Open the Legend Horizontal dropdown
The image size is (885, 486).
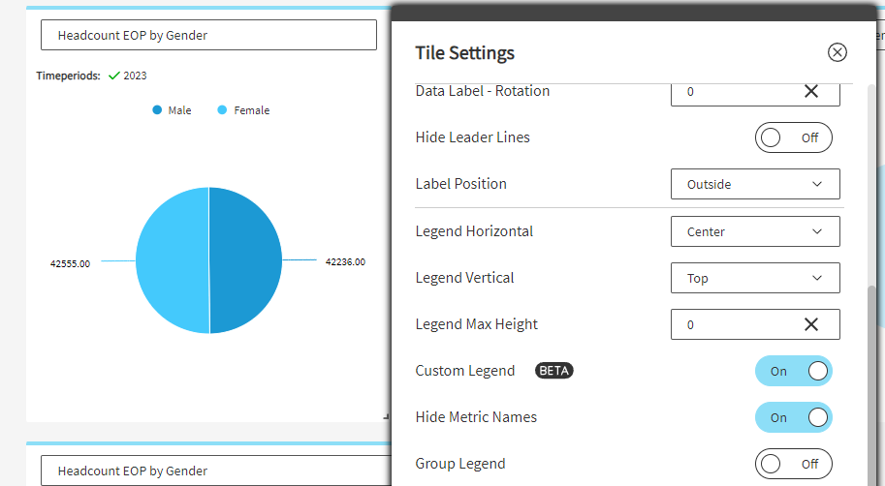(754, 231)
